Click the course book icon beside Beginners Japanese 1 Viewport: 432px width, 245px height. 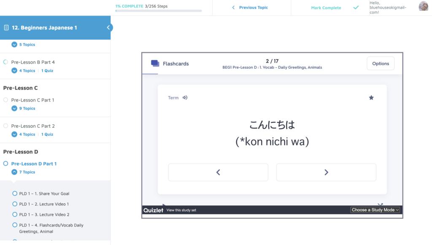click(5, 27)
